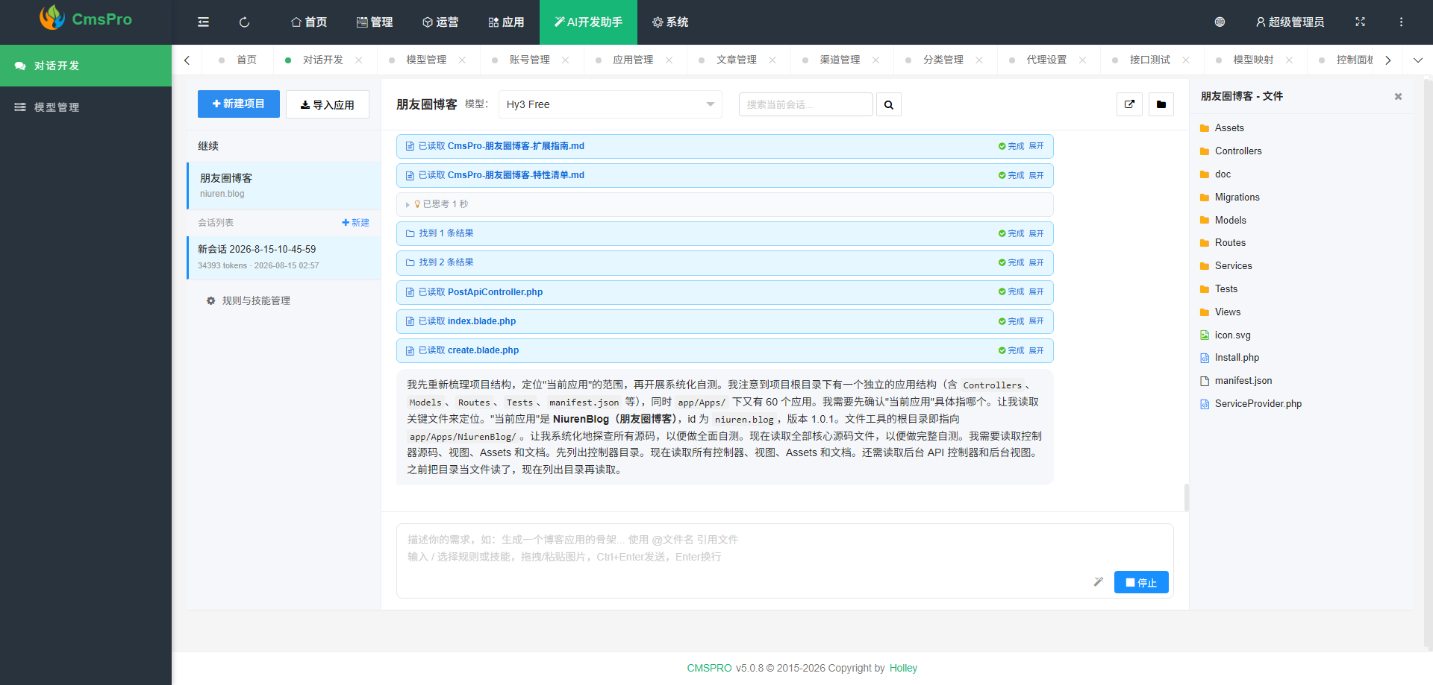The height and width of the screenshot is (685, 1433).
Task: Expand the 找到 2 条结果 row
Action: [x=1036, y=262]
